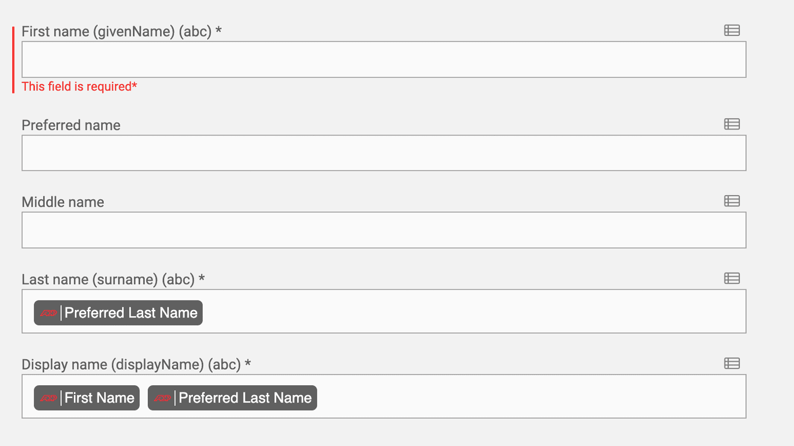The width and height of the screenshot is (794, 446).
Task: Open the mapping table icon beside Last name
Action: tap(733, 278)
